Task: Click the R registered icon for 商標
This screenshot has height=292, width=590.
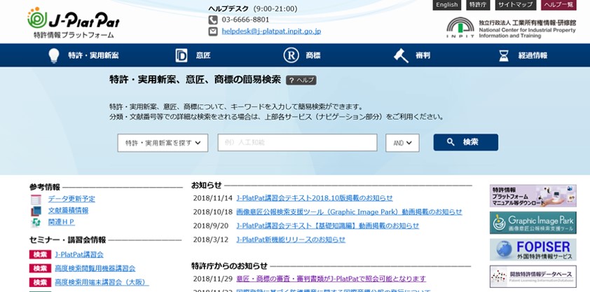Action: click(x=291, y=55)
